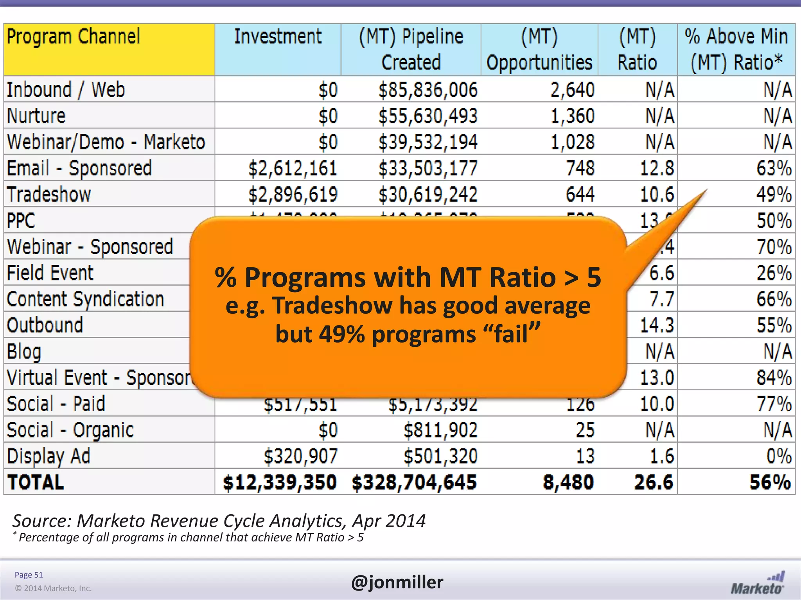Screen dimensions: 801x600
Task: Click the Outbound row label
Action: pyautogui.click(x=45, y=325)
